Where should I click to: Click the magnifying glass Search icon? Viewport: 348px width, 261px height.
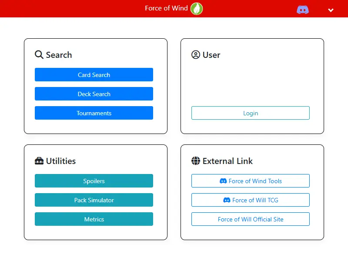coord(39,55)
